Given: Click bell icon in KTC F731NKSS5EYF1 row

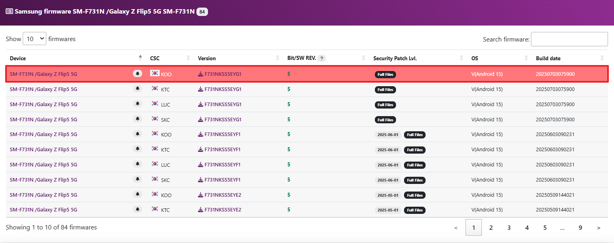Looking at the screenshot, I should [138, 149].
